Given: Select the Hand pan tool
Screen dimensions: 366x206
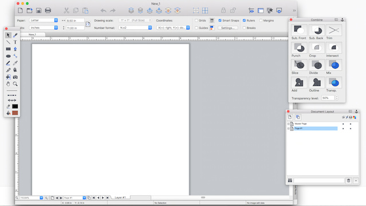Looking at the screenshot, I should tap(8, 84).
